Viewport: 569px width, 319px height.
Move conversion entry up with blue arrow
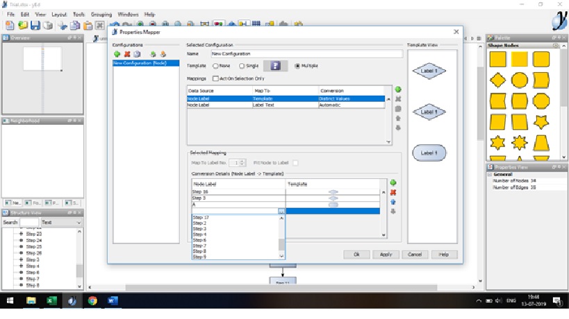(x=393, y=202)
